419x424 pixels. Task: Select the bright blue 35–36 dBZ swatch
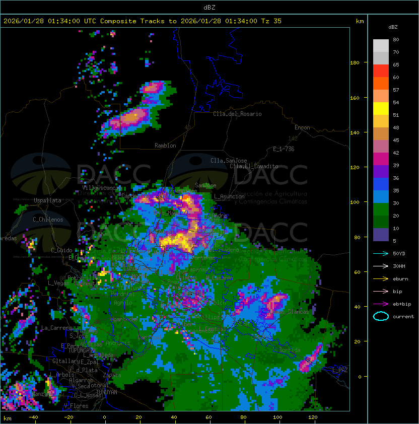(x=381, y=184)
